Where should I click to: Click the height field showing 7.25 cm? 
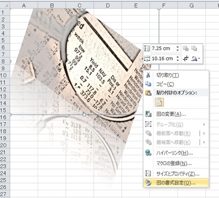163,48
